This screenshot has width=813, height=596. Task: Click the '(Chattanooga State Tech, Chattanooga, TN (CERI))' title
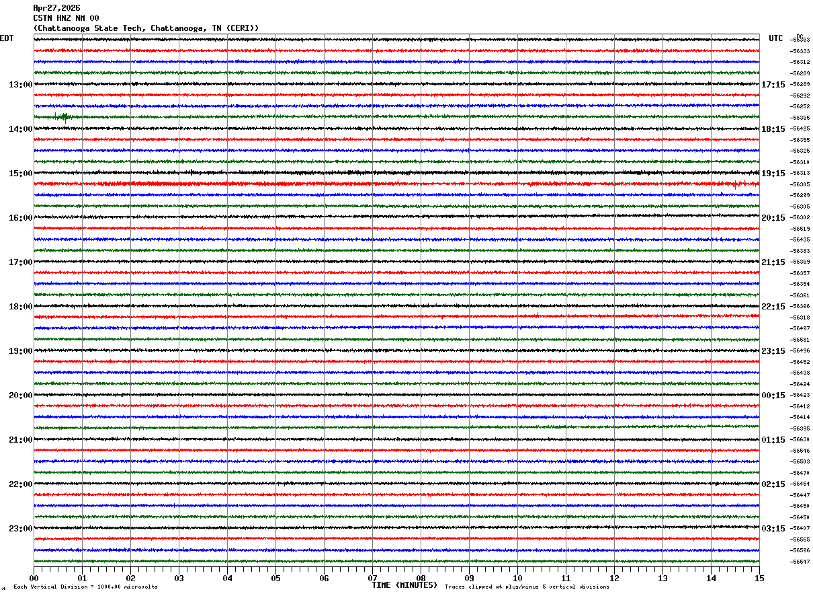[146, 28]
